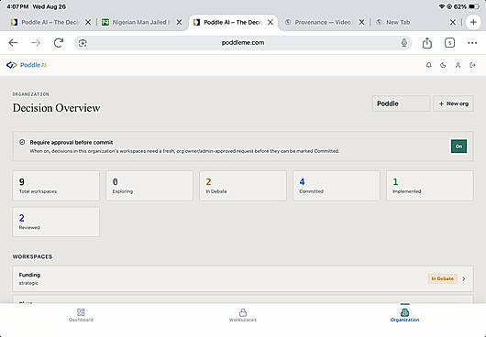Click the Reviewed count card

pyautogui.click(x=56, y=222)
